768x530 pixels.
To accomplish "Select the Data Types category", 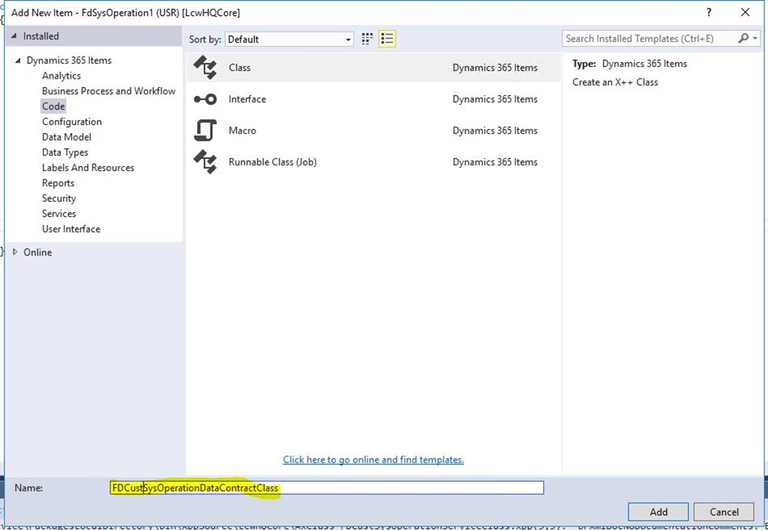I will click(65, 152).
